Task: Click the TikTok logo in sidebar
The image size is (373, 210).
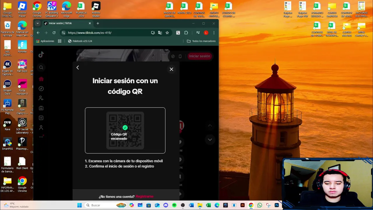Action: (x=41, y=55)
